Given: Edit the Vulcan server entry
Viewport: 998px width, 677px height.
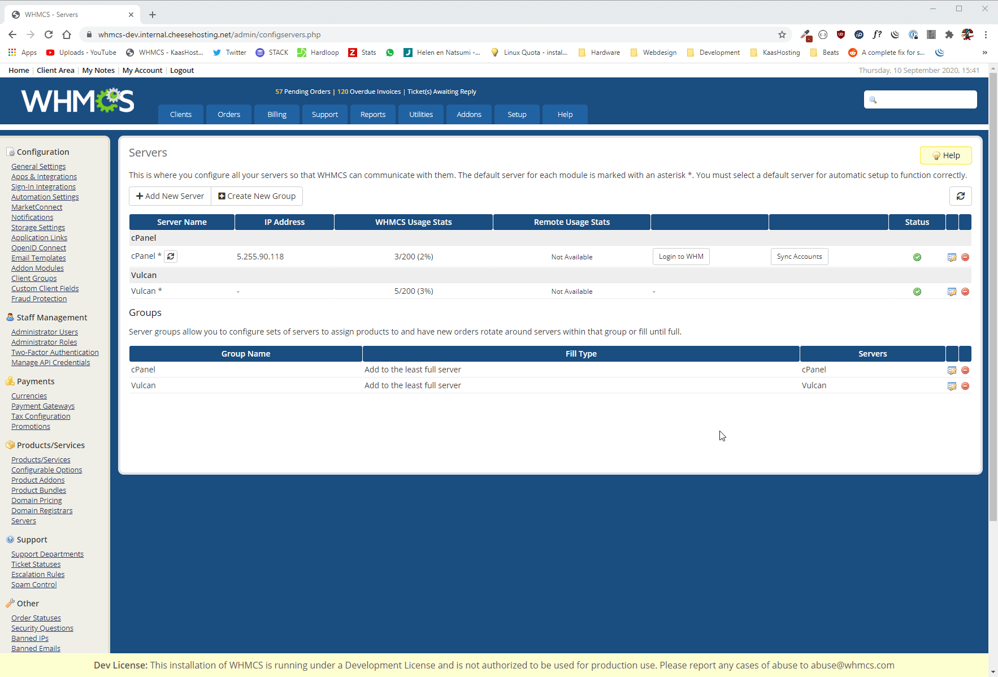Looking at the screenshot, I should (x=952, y=292).
